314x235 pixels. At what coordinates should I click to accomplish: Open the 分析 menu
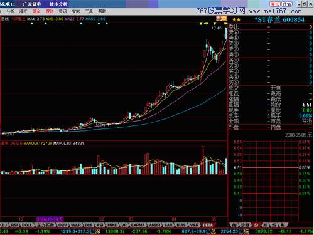click(11, 11)
